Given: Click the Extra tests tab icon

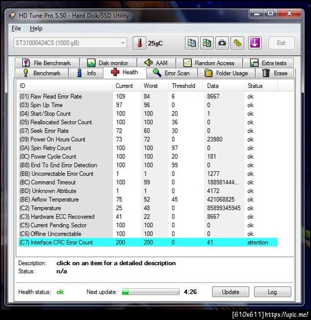Looking at the screenshot, I should (x=254, y=63).
